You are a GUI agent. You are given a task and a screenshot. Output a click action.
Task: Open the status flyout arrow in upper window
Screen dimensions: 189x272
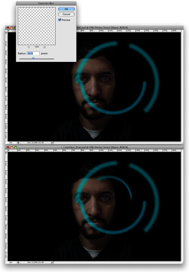[x=52, y=143]
